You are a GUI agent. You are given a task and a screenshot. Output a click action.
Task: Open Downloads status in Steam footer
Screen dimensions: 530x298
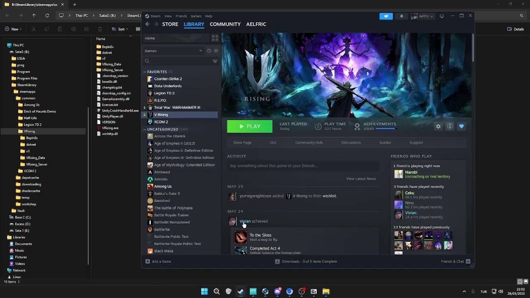point(306,262)
